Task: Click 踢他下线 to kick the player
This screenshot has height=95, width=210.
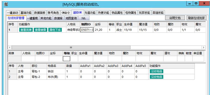Action: [x=55, y=30]
